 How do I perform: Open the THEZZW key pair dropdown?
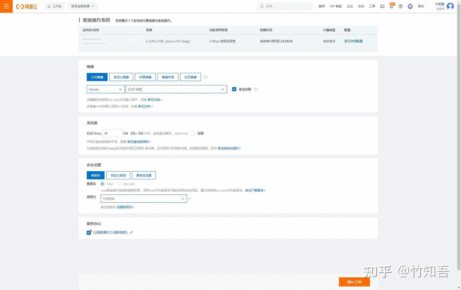tap(144, 199)
